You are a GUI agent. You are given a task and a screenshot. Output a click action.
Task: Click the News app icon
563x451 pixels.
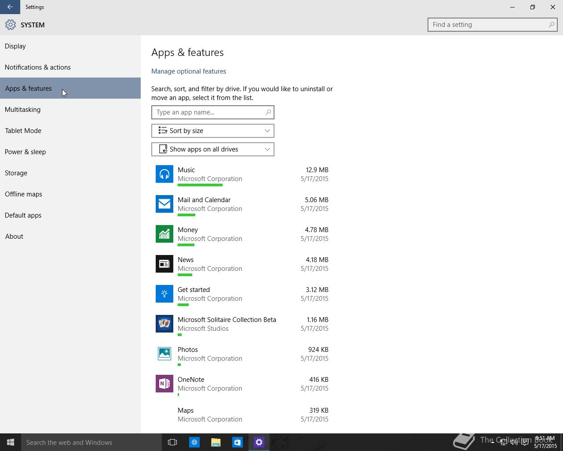point(165,264)
